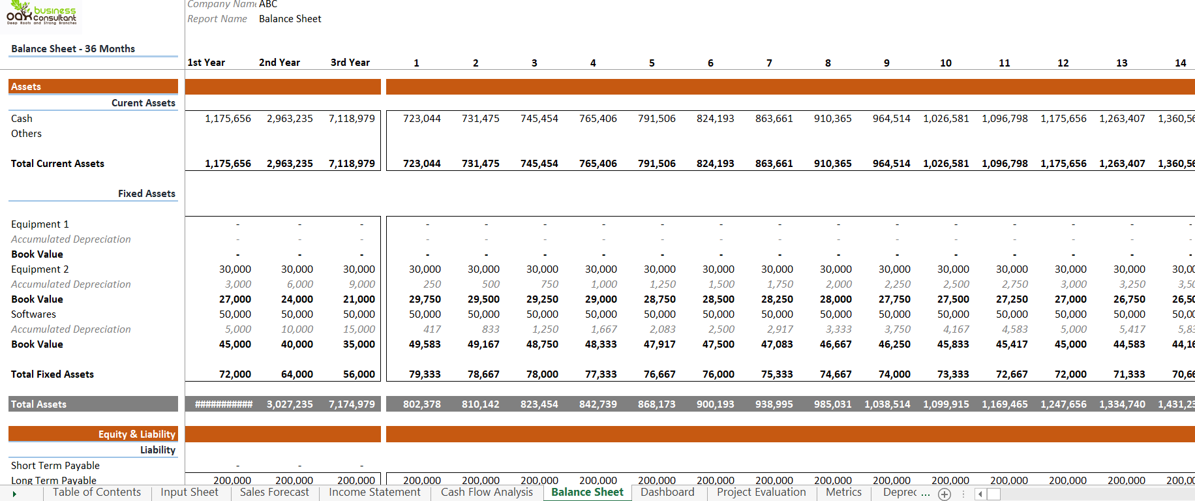Click the '1st Year' column header
The width and height of the screenshot is (1195, 501).
(x=206, y=63)
